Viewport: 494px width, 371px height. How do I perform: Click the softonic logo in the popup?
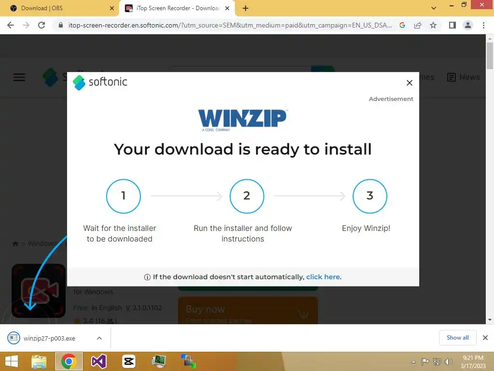pyautogui.click(x=100, y=82)
